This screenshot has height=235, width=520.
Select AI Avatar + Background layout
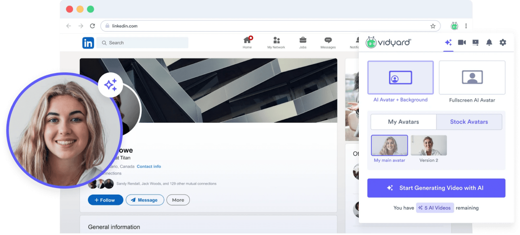[x=400, y=77]
